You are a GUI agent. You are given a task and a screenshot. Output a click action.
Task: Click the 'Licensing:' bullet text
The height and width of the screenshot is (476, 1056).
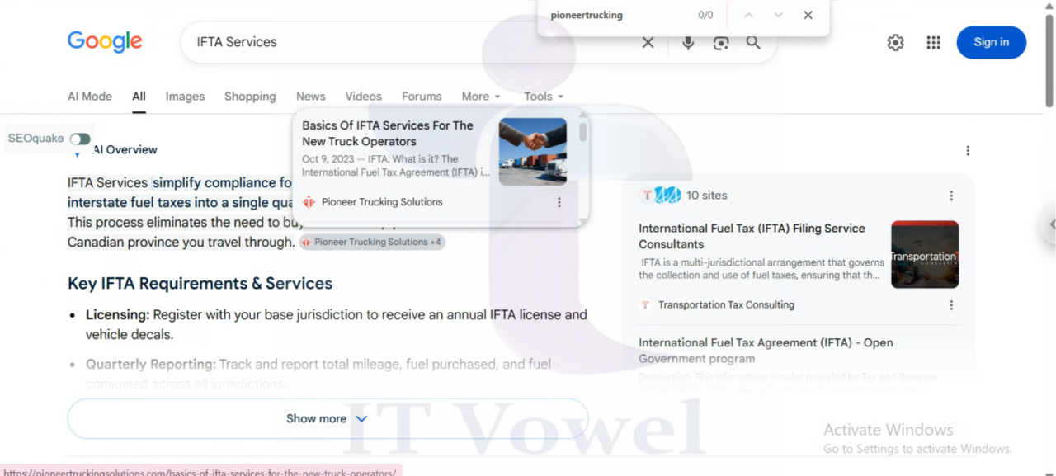117,315
